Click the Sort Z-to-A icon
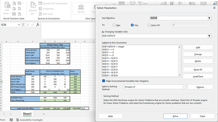This screenshot has width=218, height=122. 122,3
